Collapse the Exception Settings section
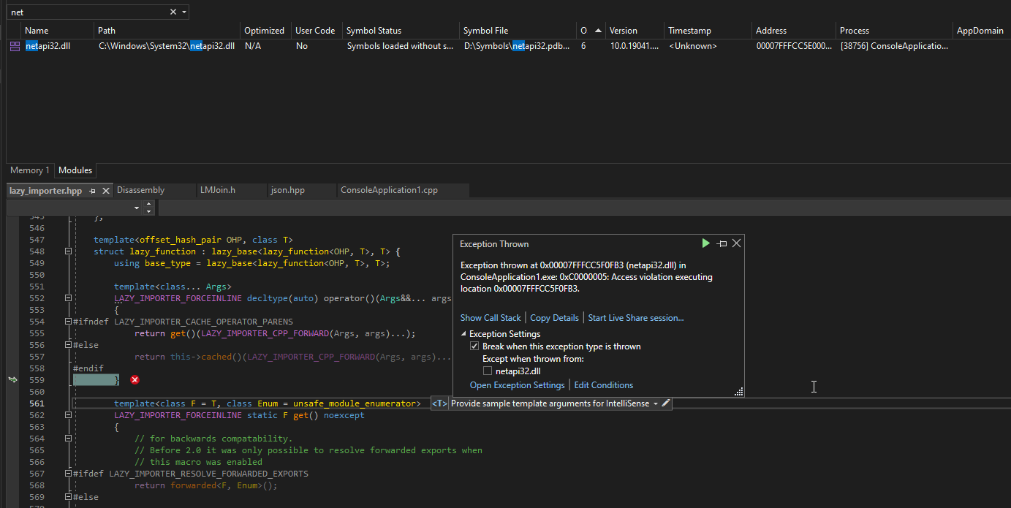 click(x=462, y=333)
